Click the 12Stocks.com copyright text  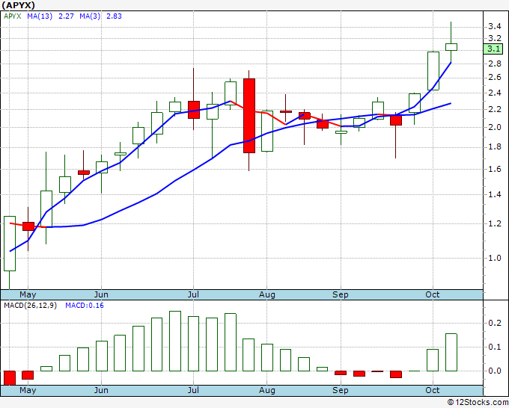[x=478, y=403]
